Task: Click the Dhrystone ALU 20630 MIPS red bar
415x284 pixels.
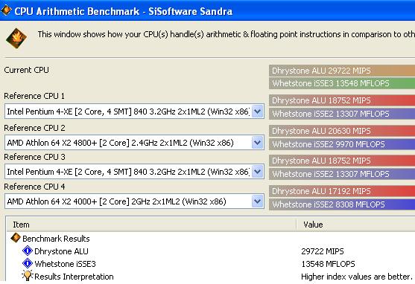Action: (x=342, y=131)
